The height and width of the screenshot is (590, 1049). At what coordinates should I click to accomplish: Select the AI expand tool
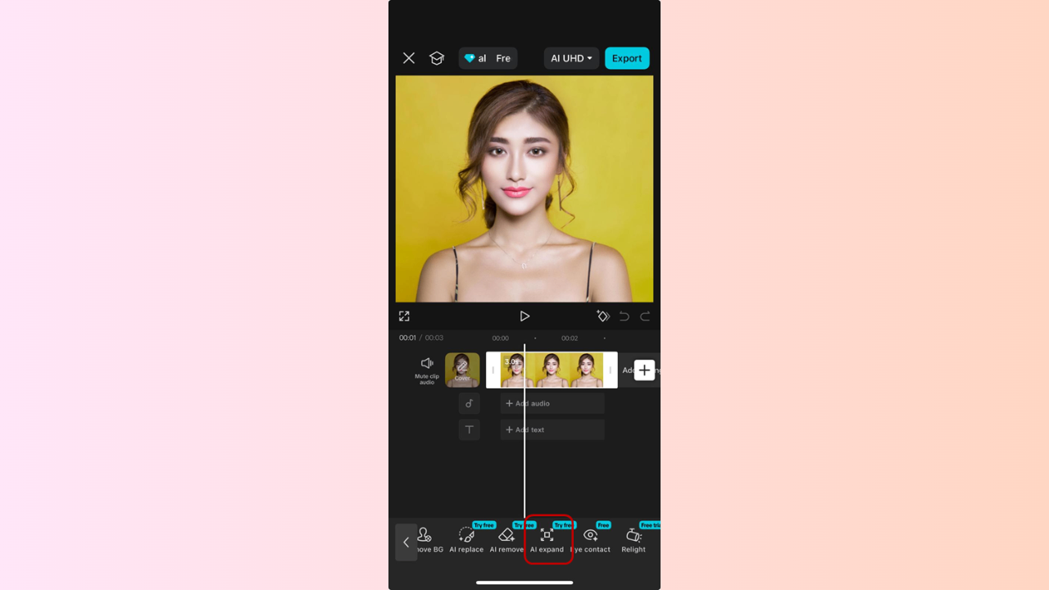(x=547, y=539)
